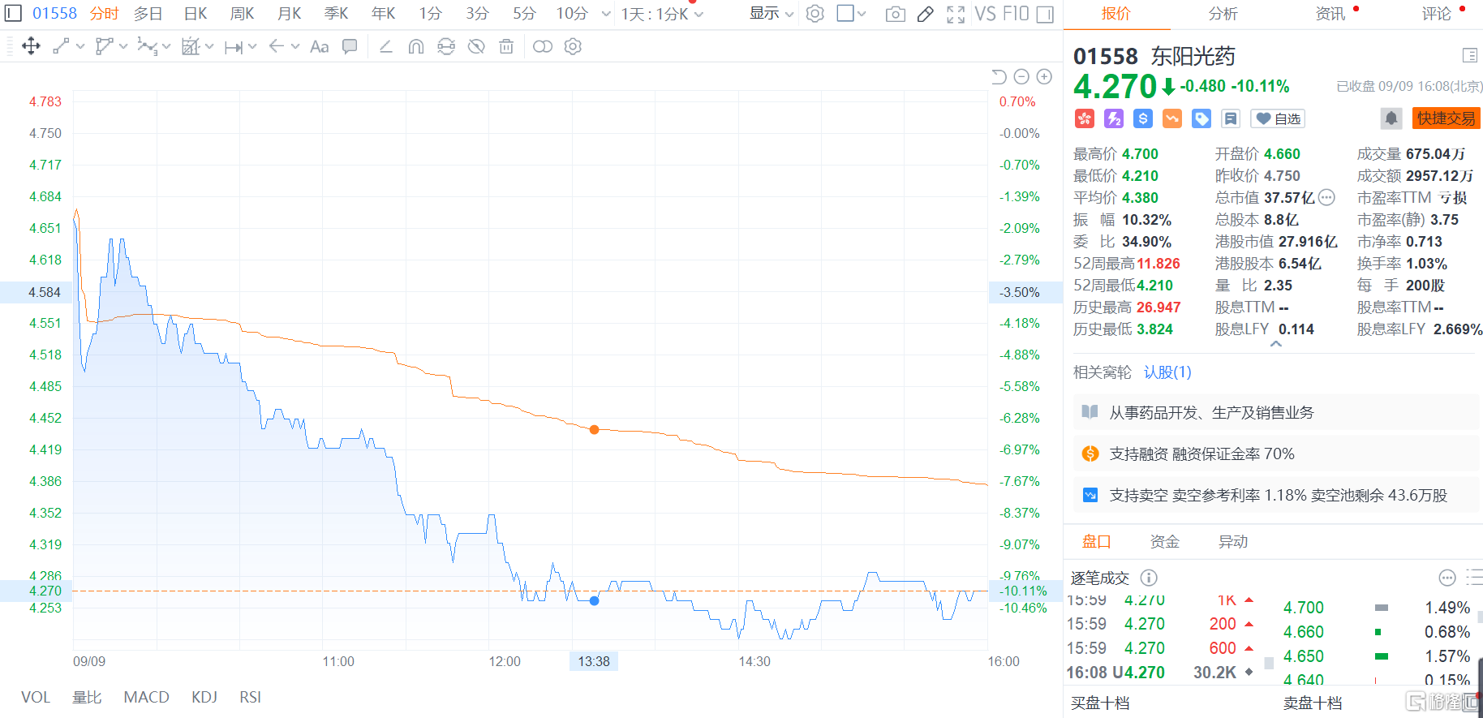Toggle the right side panel

[x=1046, y=14]
